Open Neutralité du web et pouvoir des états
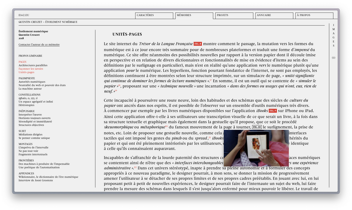The image size is (352, 210). tap(42, 85)
